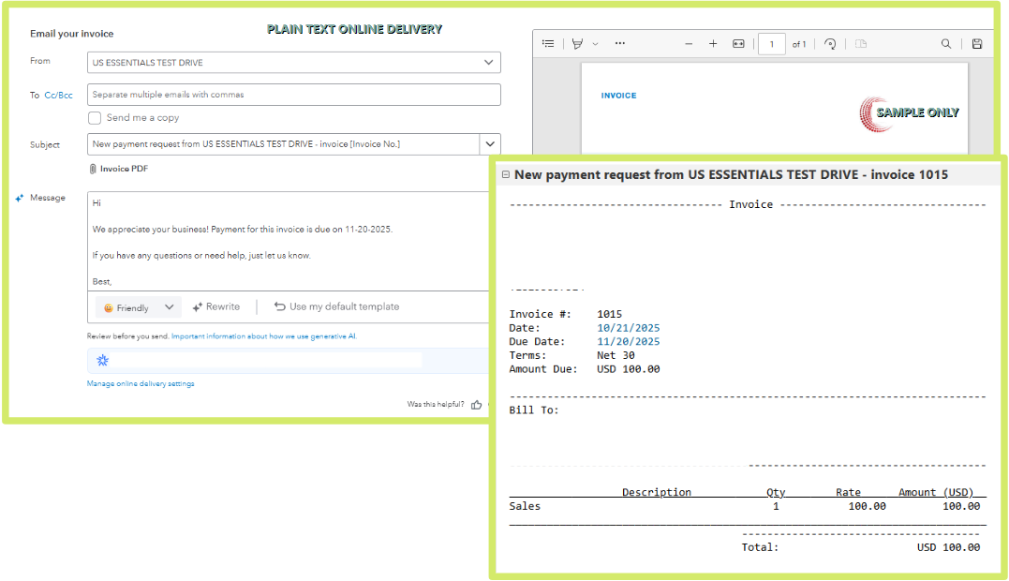This screenshot has height=581, width=1009.
Task: Click the invoice number value 1015
Action: [609, 314]
